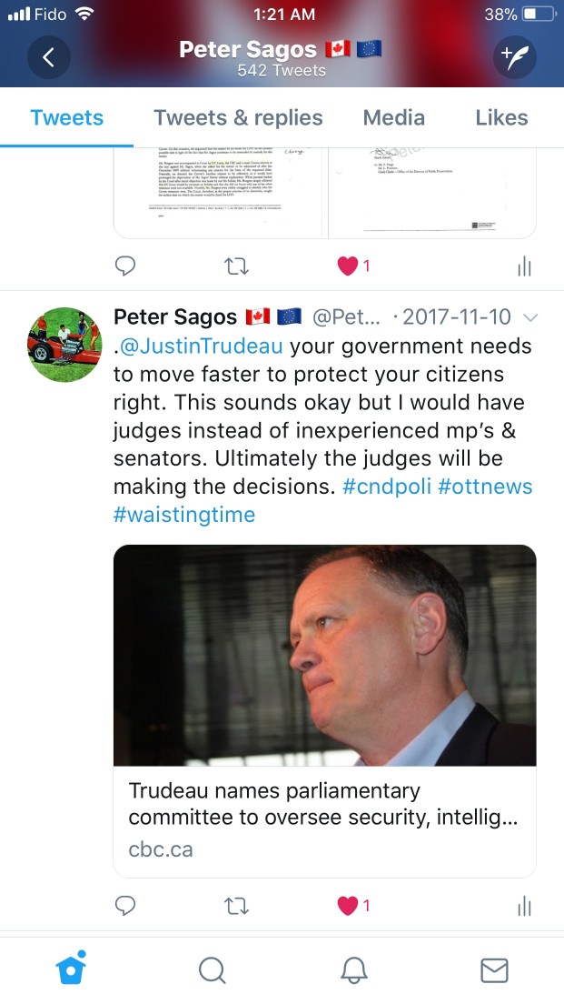
Task: Retweet the @JustinTrudeau tweet
Action: [237, 906]
